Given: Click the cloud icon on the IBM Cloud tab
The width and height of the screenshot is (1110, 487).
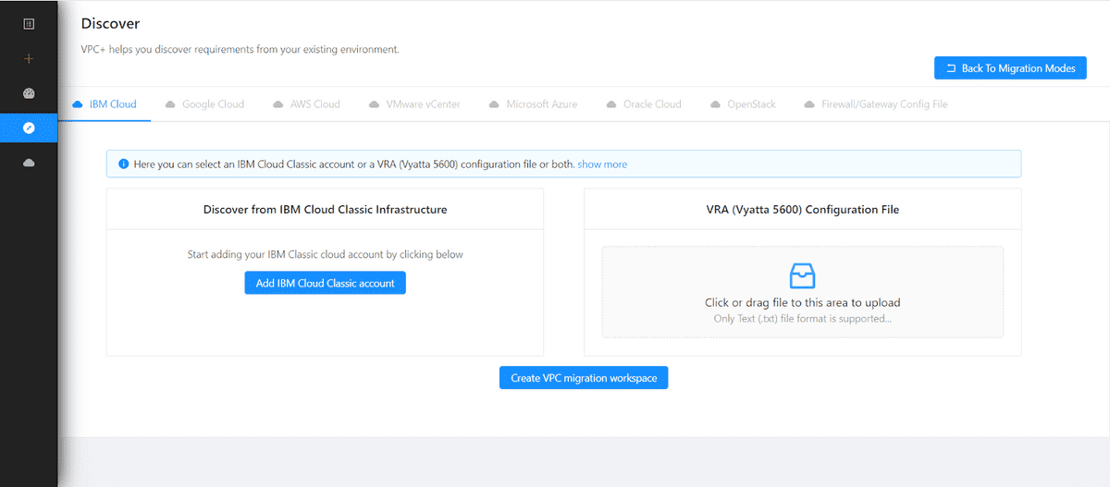Looking at the screenshot, I should (x=78, y=104).
